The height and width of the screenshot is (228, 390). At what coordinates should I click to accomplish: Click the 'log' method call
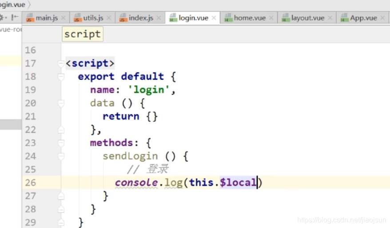coord(174,183)
